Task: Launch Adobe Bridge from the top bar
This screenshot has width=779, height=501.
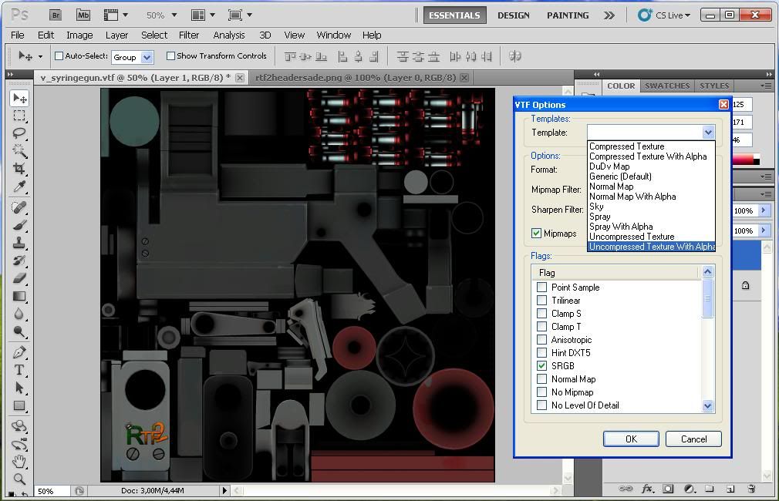Action: 55,15
